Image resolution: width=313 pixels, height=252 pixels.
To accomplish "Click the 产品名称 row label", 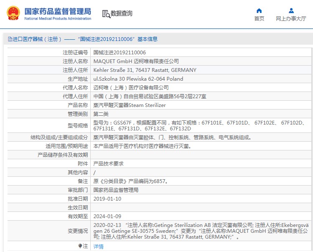I will (78, 105).
